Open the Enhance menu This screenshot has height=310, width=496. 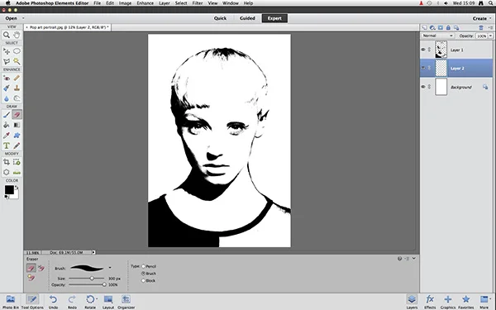coord(145,3)
